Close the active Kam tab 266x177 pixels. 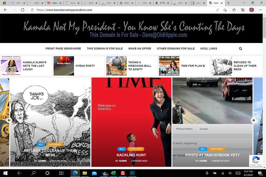pos(222,3)
